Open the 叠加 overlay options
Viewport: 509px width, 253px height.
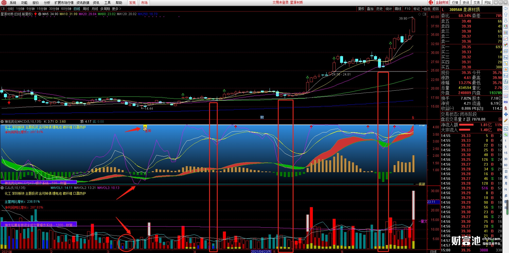point(370,9)
